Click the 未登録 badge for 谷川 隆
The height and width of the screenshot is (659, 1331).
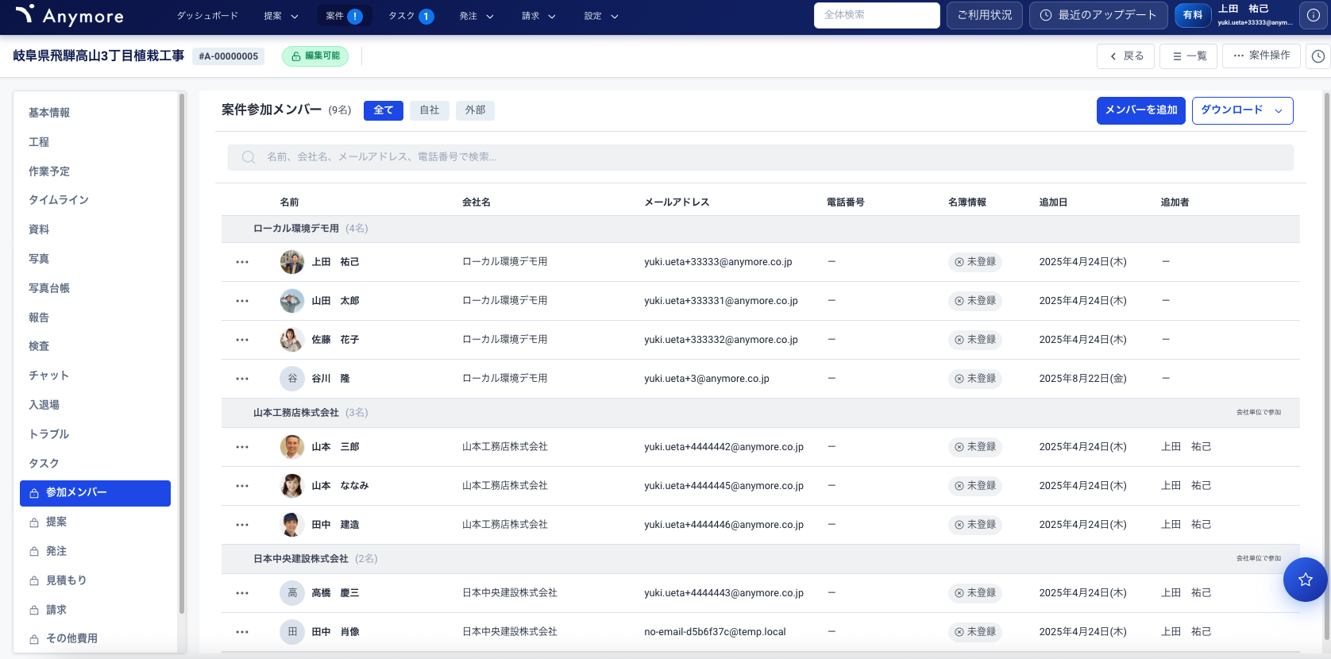click(974, 379)
